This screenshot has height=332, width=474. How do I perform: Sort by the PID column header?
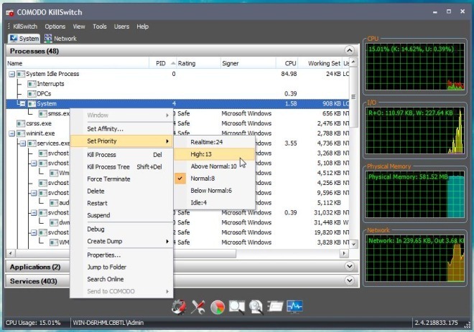coord(162,63)
